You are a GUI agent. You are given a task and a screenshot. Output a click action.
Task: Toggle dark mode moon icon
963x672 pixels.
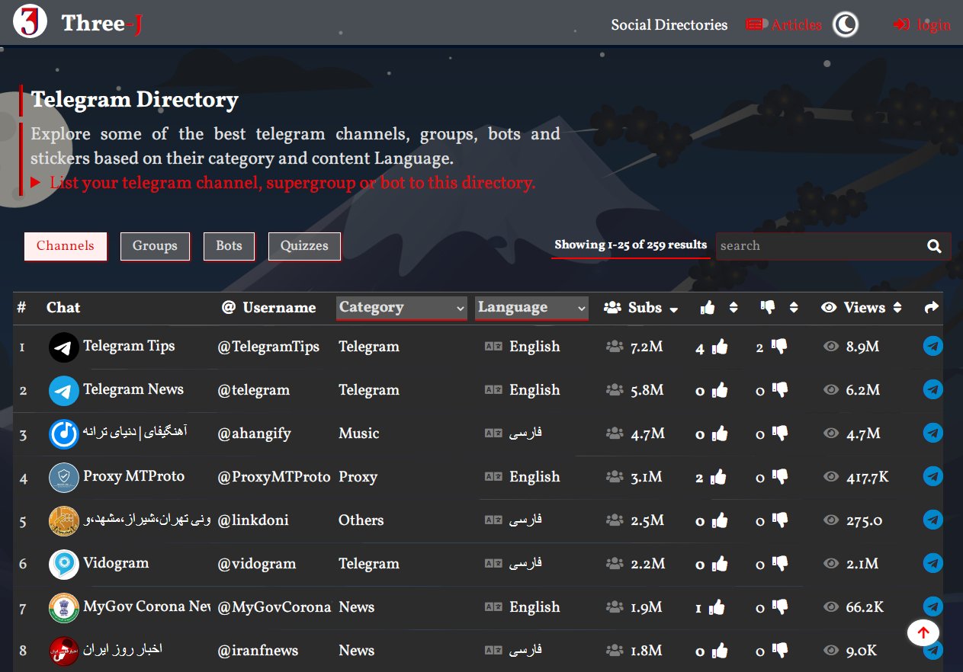(845, 24)
